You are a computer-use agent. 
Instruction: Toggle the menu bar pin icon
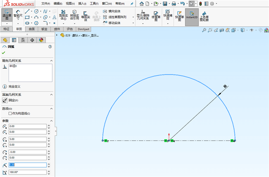click(132, 4)
